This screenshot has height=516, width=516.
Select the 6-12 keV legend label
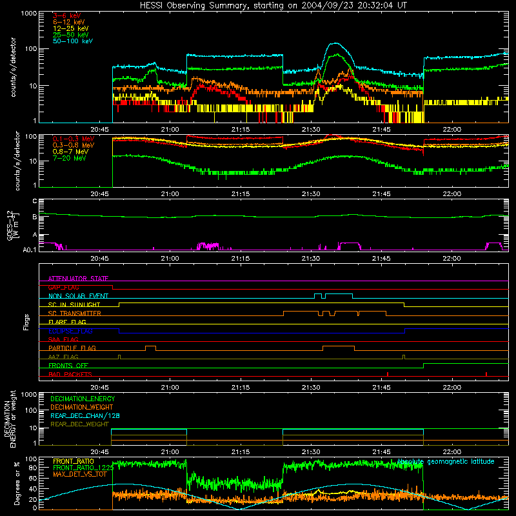(69, 22)
